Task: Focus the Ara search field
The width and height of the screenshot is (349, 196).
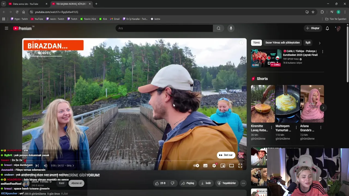Action: click(x=164, y=28)
